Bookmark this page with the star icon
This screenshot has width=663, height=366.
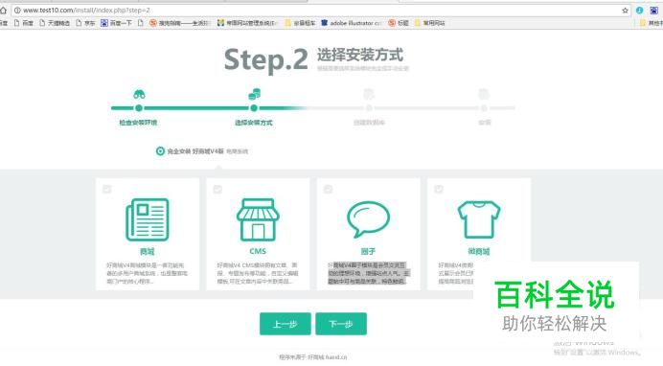tap(625, 11)
